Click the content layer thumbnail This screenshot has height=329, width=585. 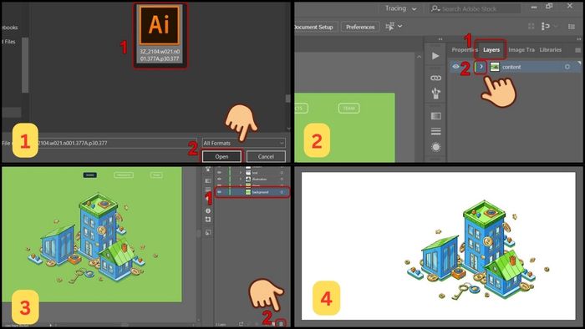495,67
